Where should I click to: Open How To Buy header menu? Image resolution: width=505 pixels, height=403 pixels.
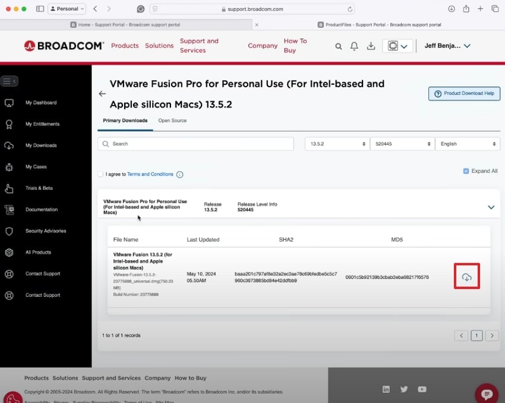click(x=295, y=46)
